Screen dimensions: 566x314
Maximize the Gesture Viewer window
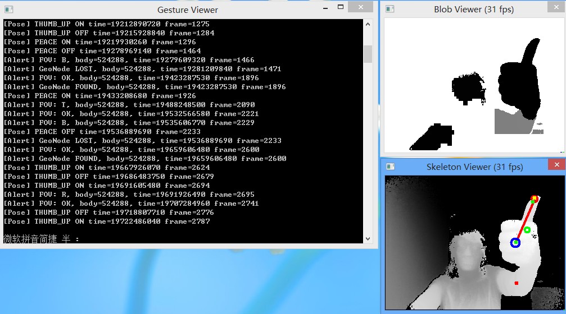coord(341,7)
